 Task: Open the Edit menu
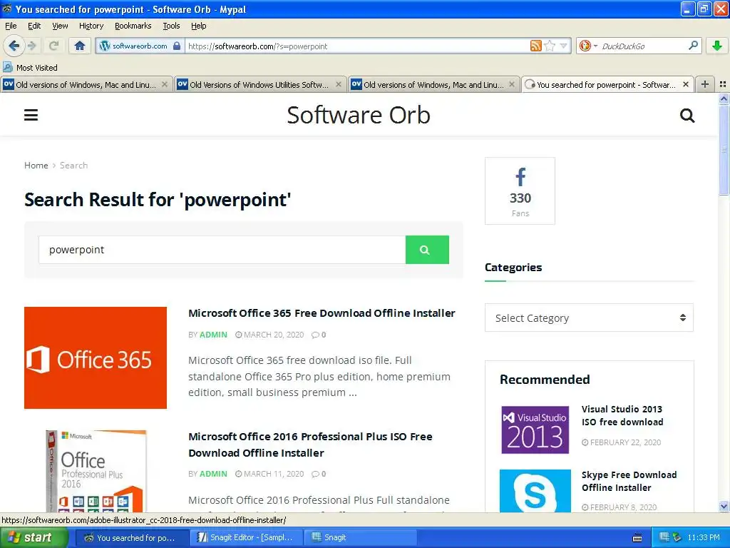tap(34, 26)
